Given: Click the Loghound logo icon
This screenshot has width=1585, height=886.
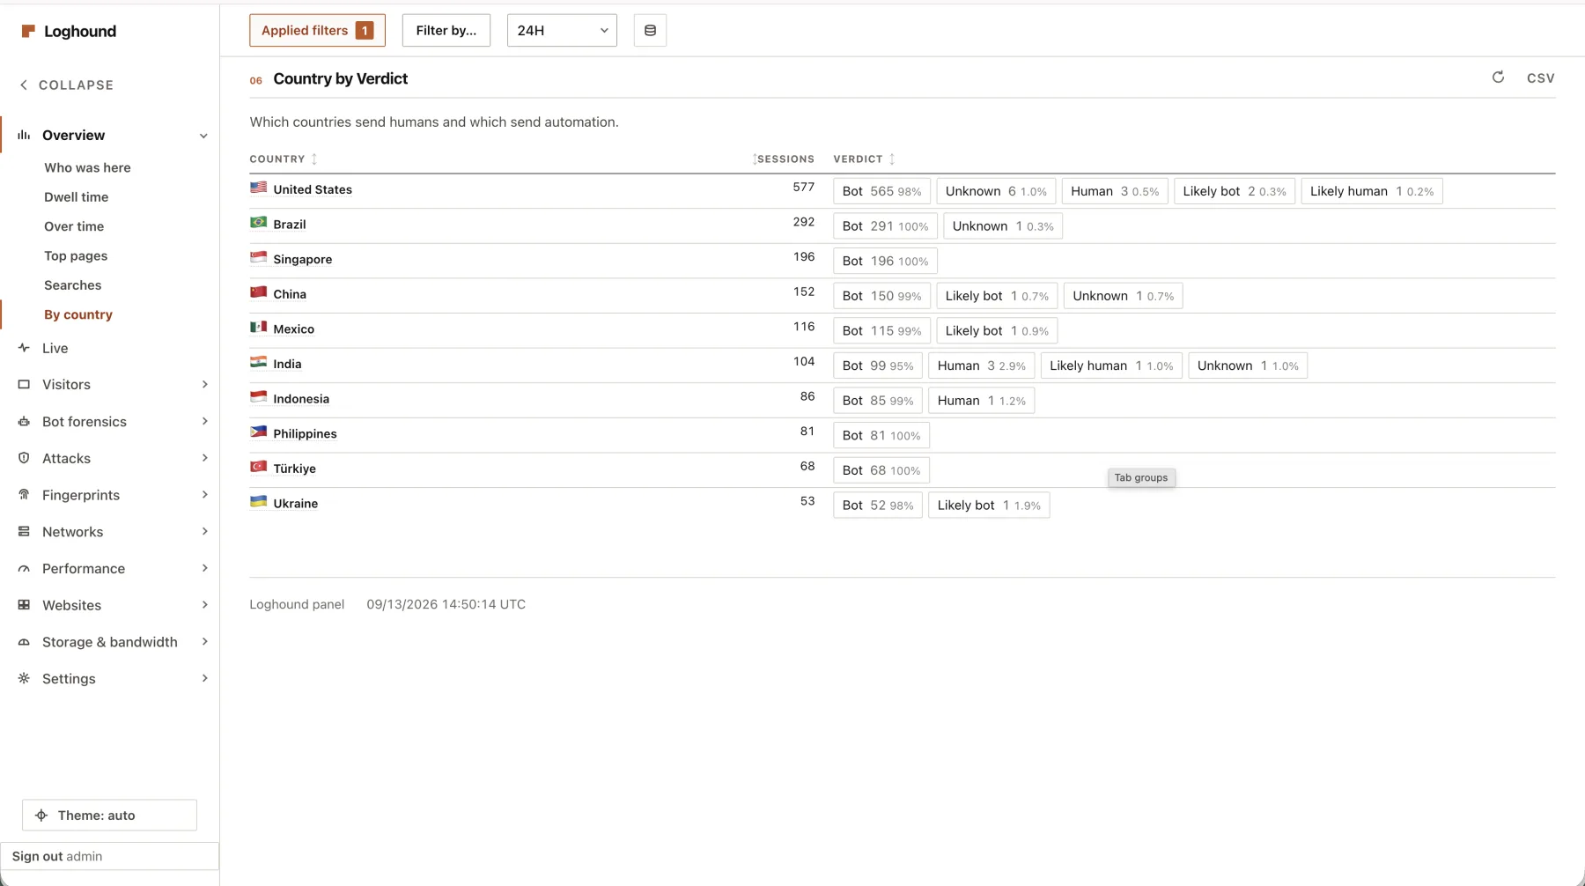Looking at the screenshot, I should click(x=28, y=32).
